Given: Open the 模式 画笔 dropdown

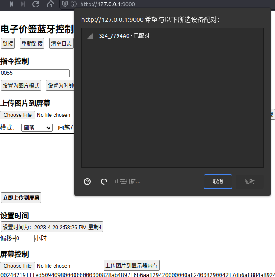Looking at the screenshot, I should (x=37, y=127).
